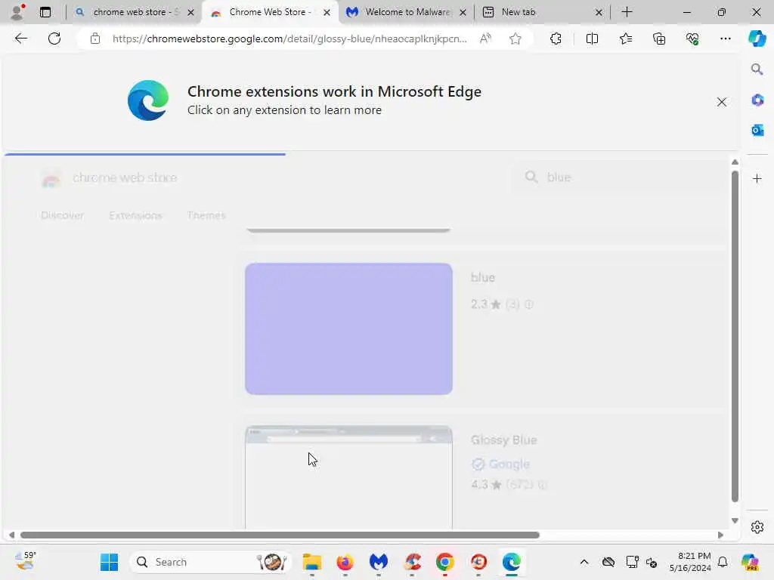Show hidden system tray icons
The image size is (774, 580).
[584, 562]
